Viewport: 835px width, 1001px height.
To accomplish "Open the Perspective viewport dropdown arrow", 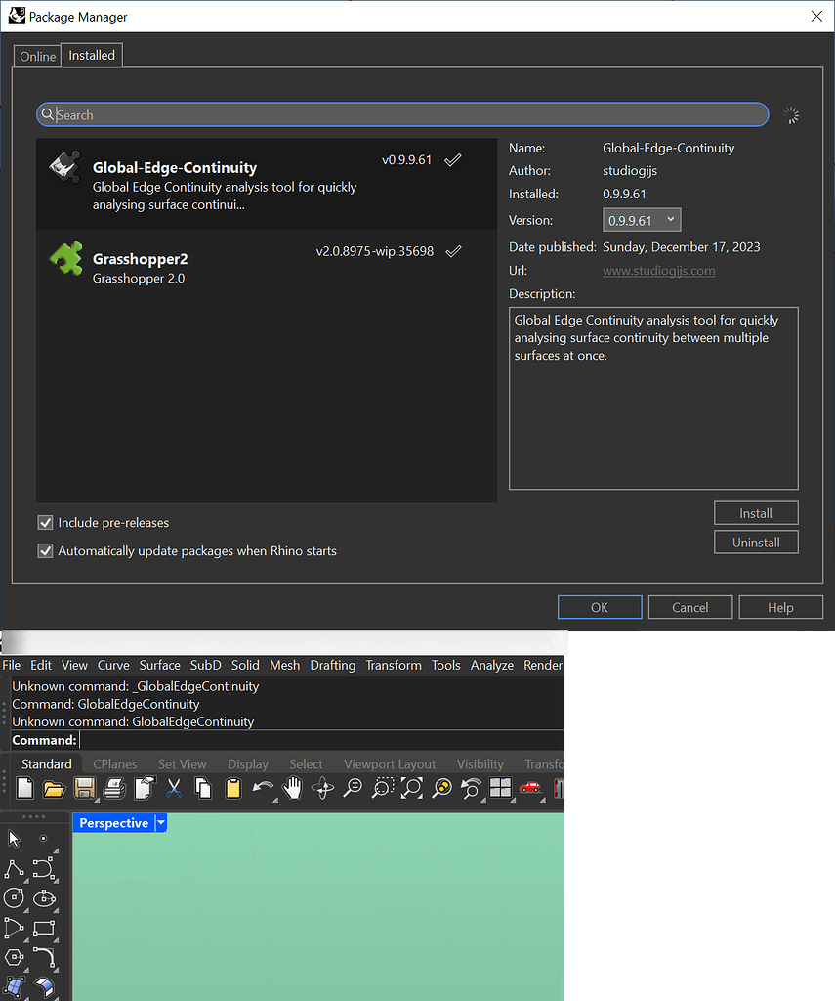I will pos(159,823).
